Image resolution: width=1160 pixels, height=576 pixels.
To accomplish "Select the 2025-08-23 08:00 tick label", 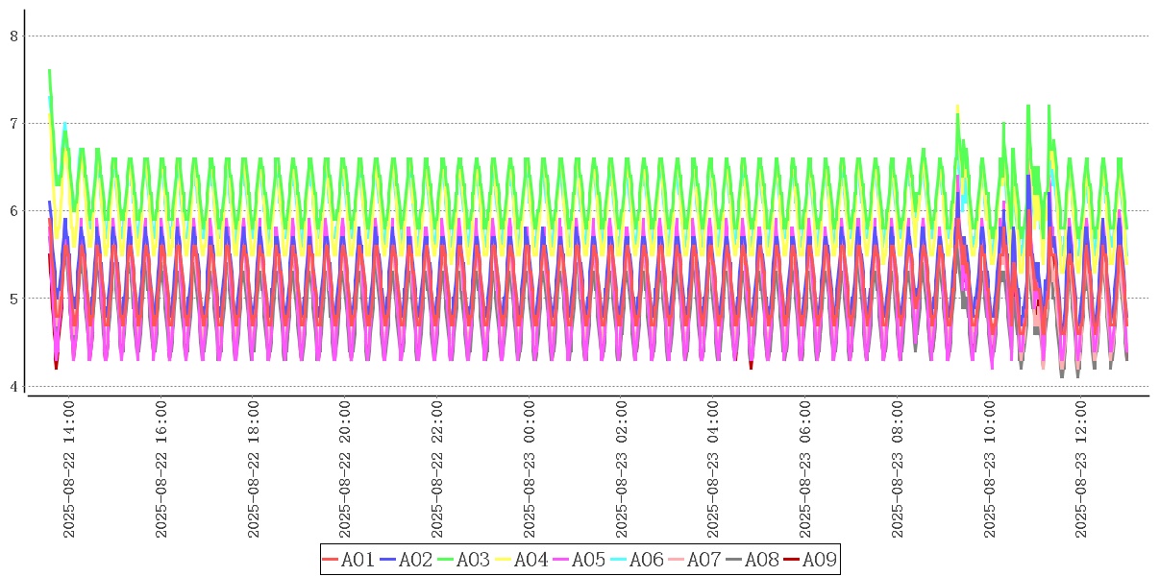I will pyautogui.click(x=899, y=469).
